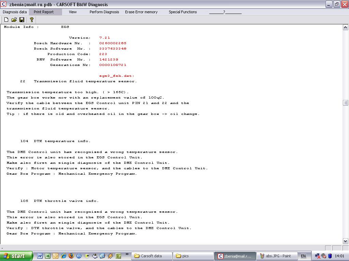Expand hidden quick launch icons chevron
This screenshot has height=261, width=349.
tap(127, 254)
